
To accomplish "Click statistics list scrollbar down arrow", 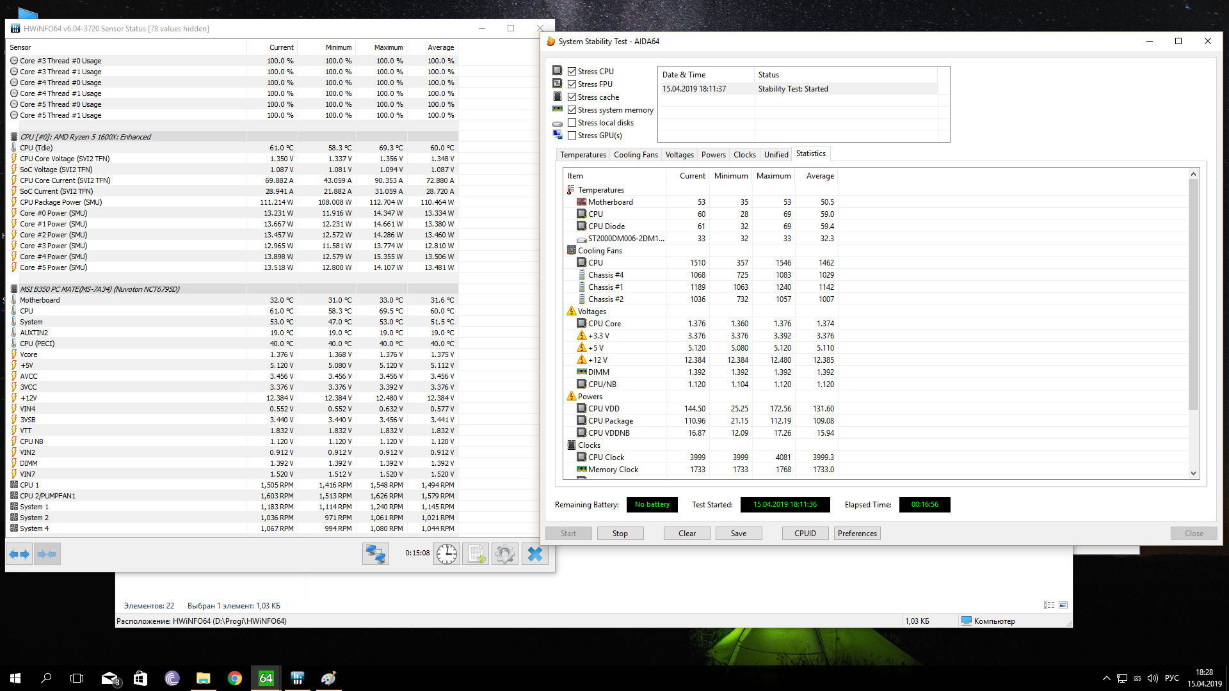I will point(1193,473).
